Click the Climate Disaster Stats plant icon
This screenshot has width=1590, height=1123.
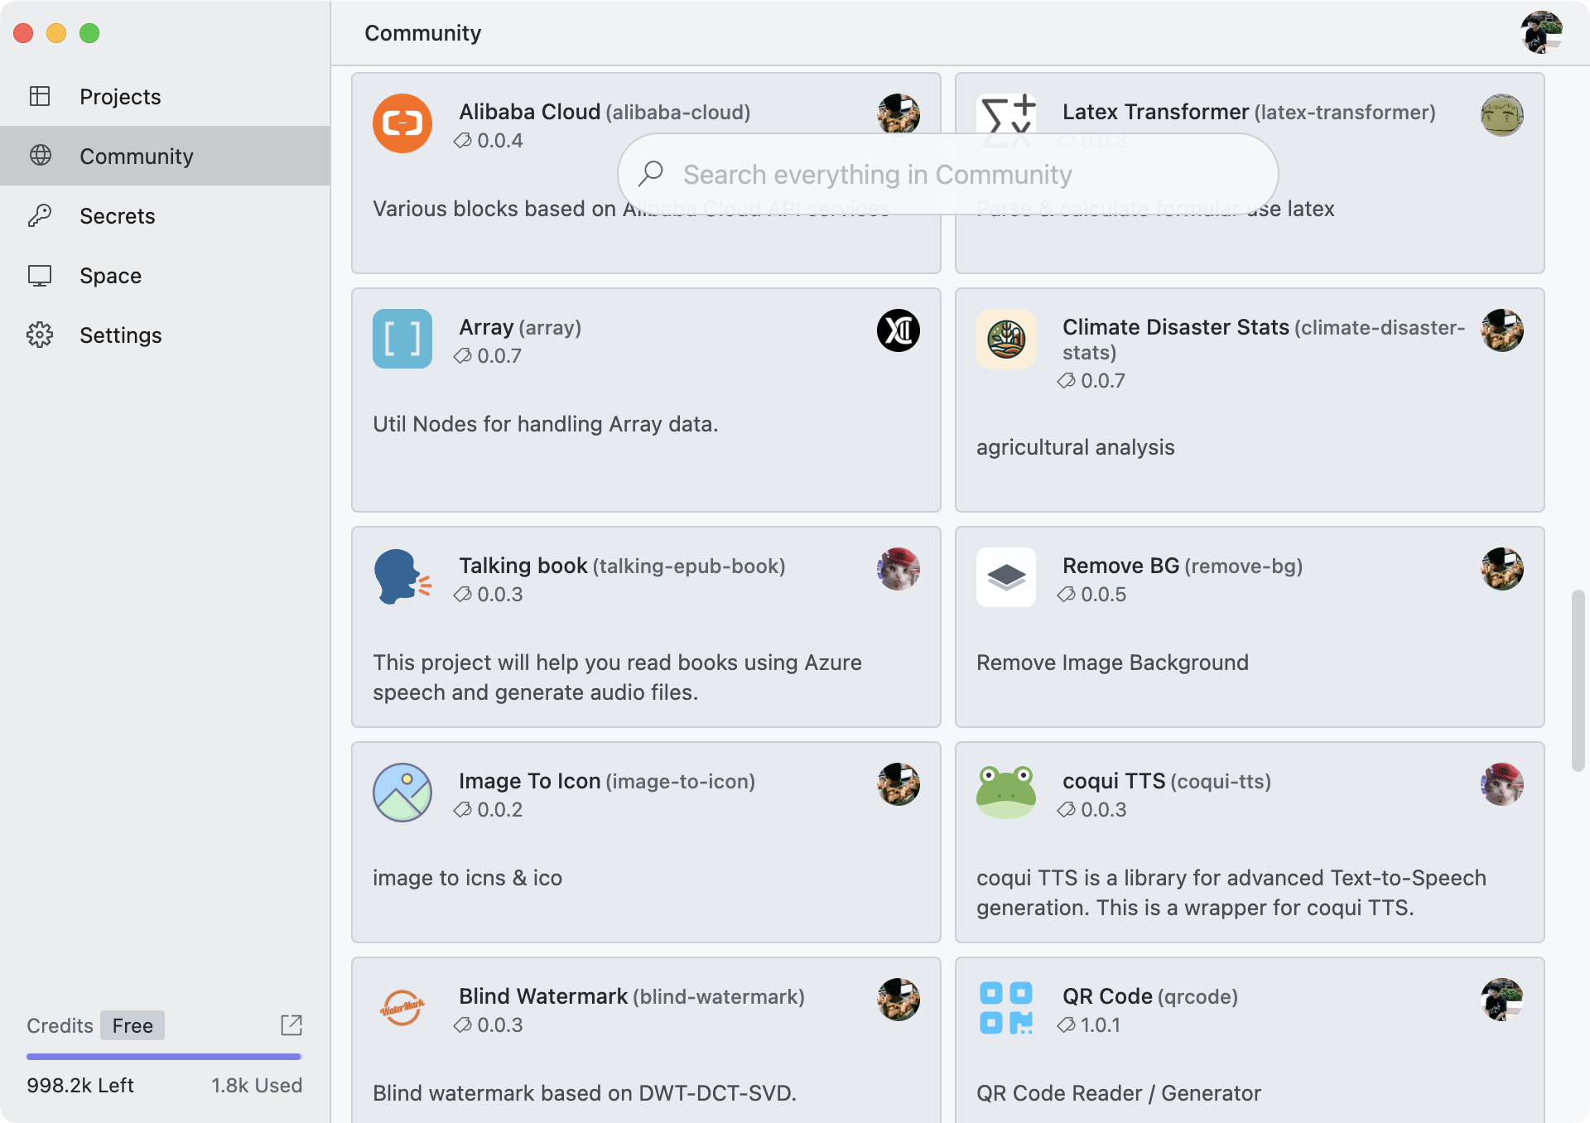point(1005,339)
